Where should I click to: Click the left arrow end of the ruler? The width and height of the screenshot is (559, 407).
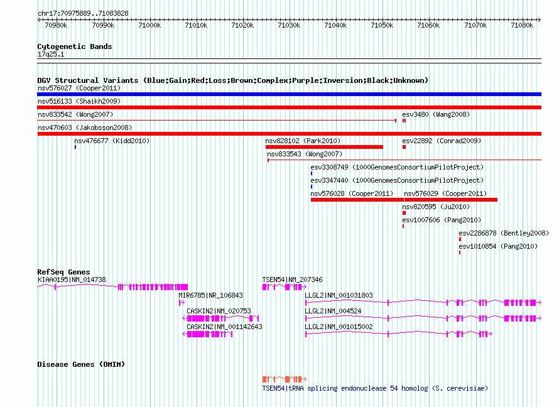(39, 20)
